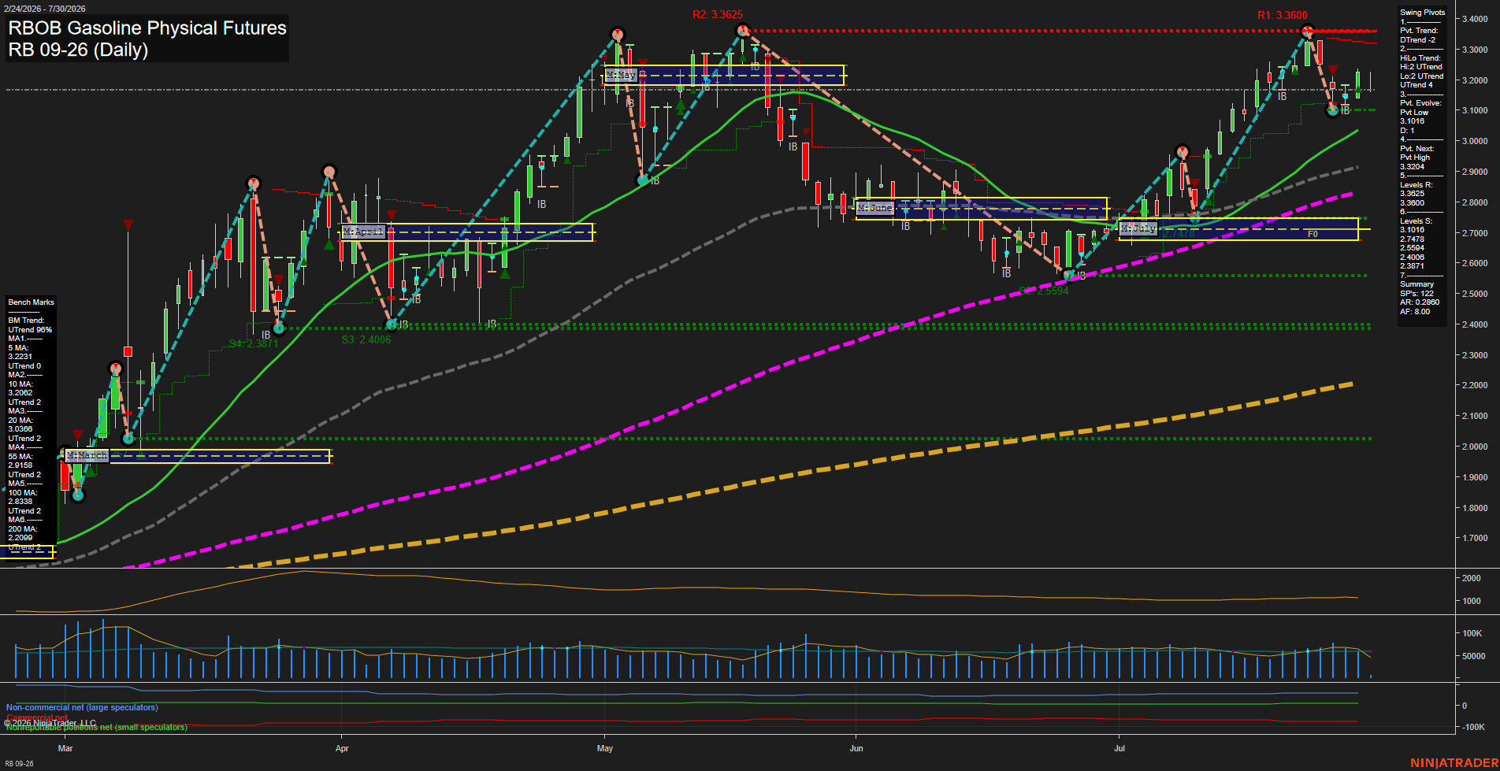Select the M:April monthly session label

point(363,232)
